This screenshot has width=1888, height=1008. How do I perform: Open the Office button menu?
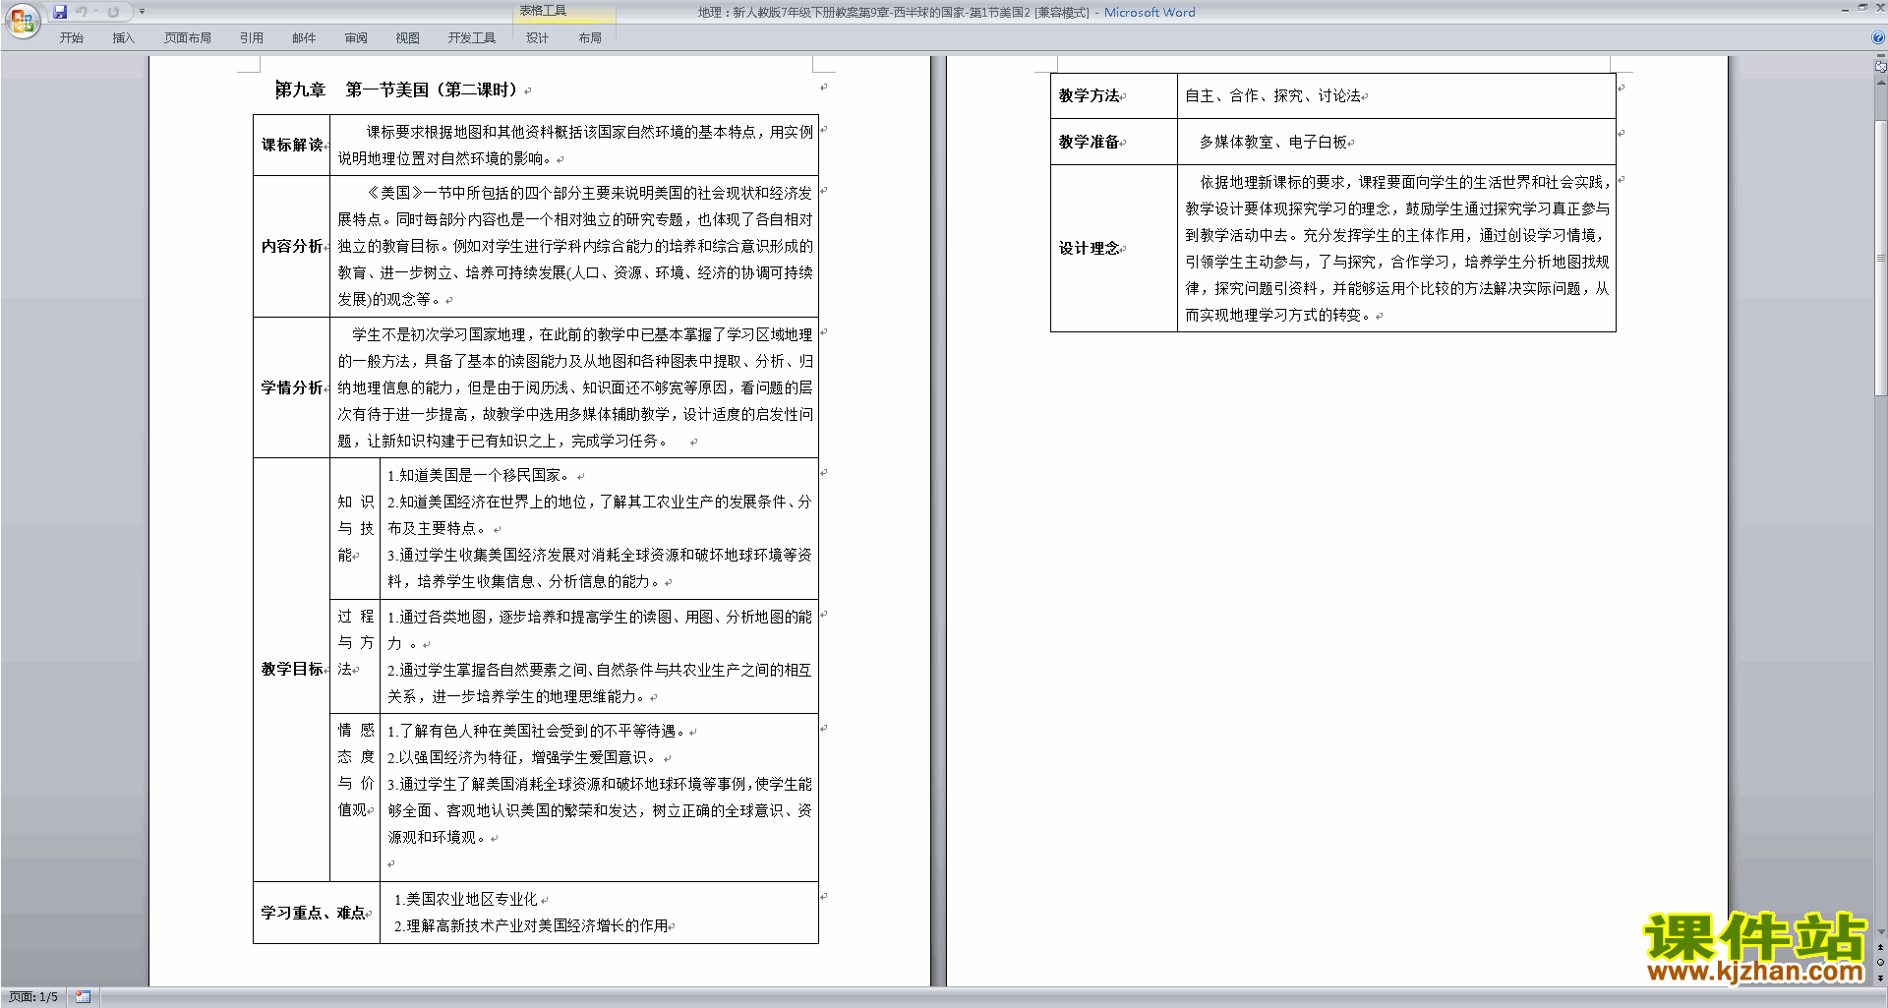pos(22,21)
